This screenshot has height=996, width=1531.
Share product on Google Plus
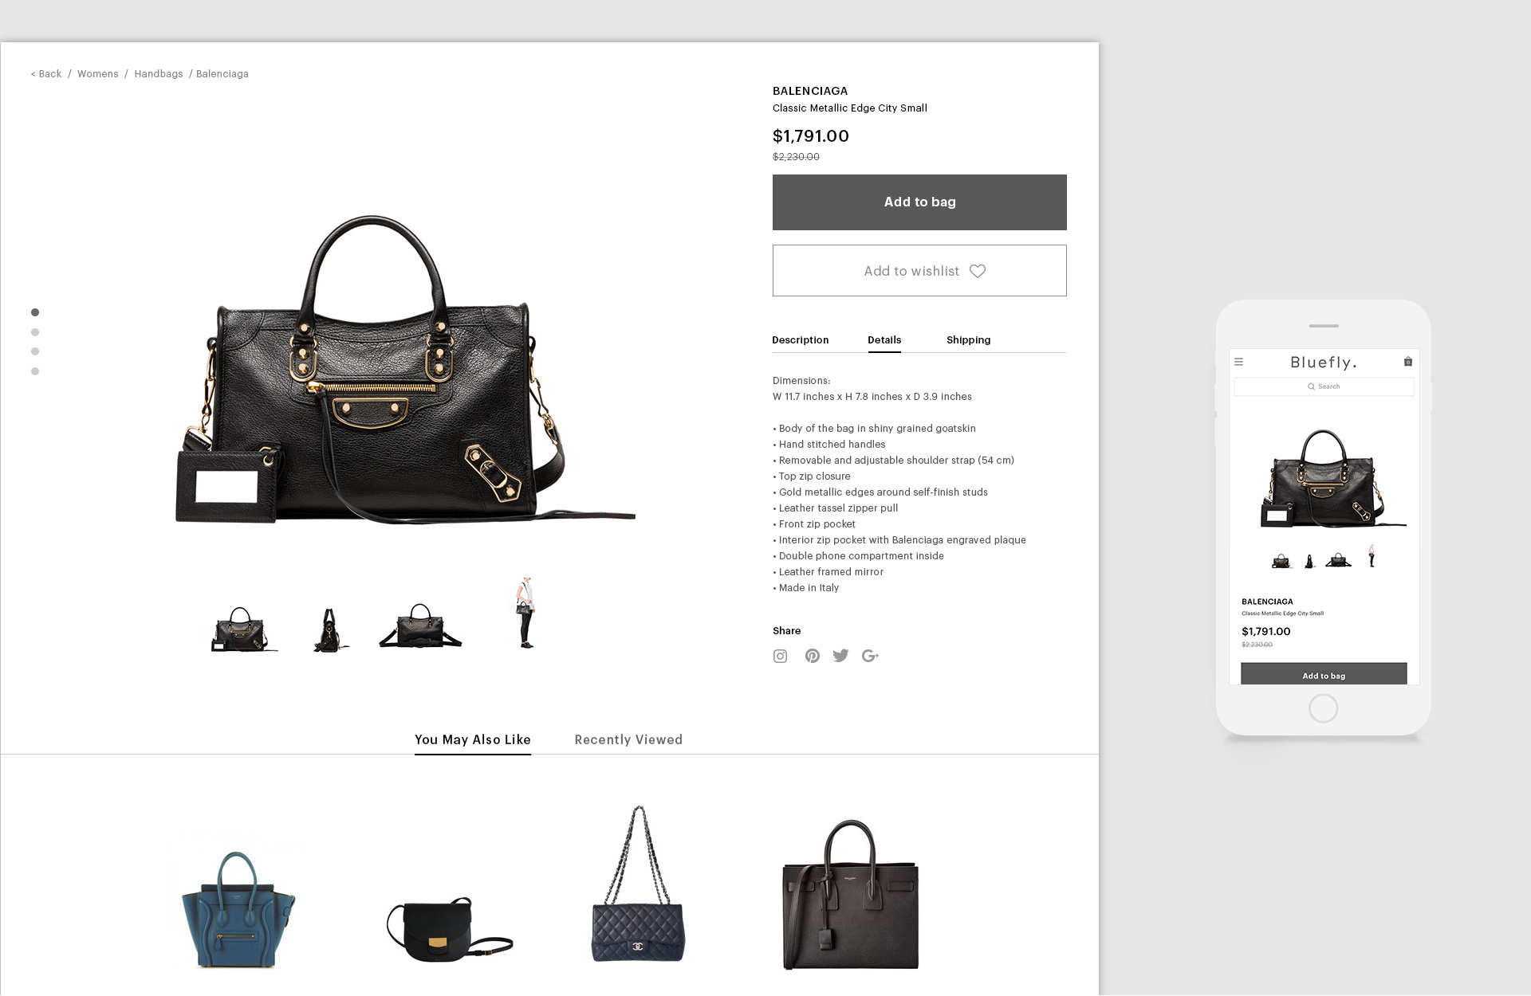click(x=870, y=656)
